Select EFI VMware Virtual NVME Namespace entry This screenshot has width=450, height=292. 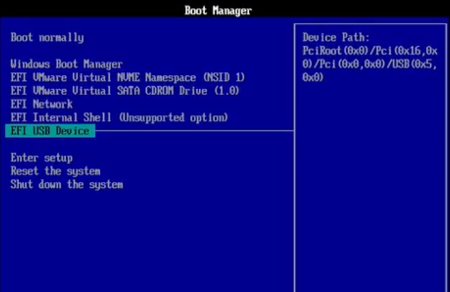(x=128, y=78)
